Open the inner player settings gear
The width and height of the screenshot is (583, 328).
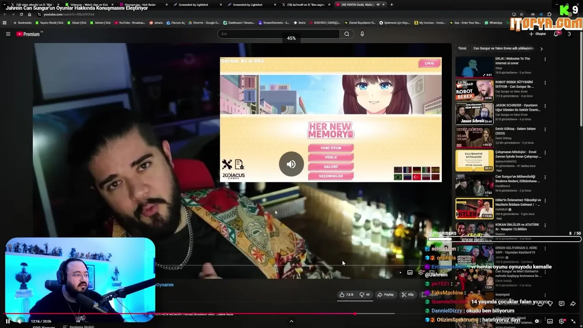[x=420, y=272]
